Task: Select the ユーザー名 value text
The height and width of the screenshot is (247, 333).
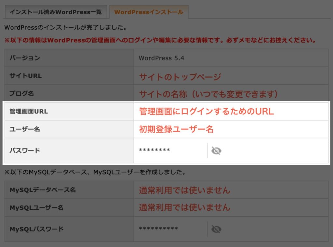Action: coord(176,129)
